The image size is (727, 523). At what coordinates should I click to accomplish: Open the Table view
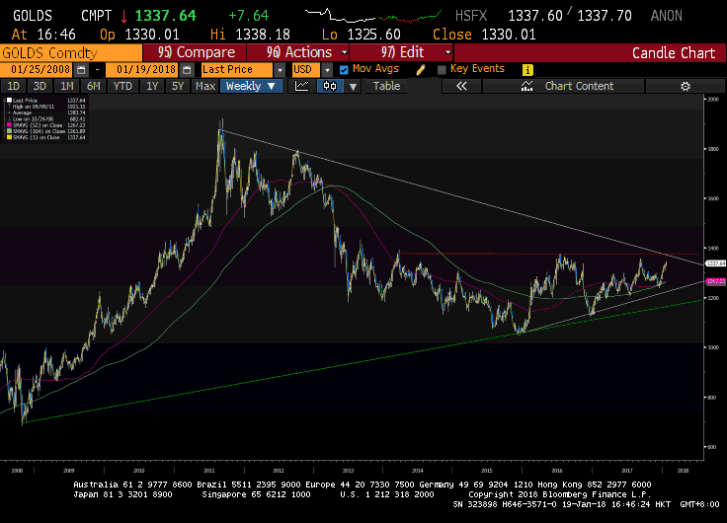point(386,86)
